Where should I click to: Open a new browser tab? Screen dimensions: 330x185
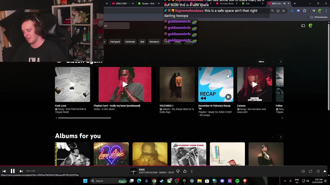[x=295, y=4]
